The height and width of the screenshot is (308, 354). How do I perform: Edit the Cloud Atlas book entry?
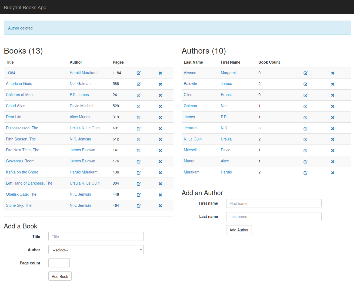pos(139,106)
